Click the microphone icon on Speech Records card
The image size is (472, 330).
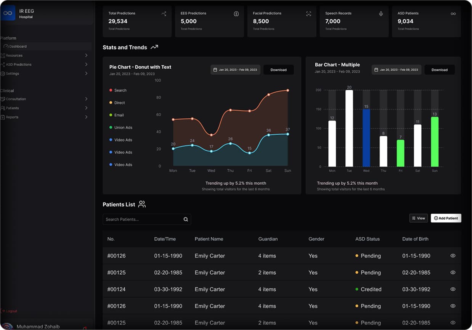coord(380,14)
